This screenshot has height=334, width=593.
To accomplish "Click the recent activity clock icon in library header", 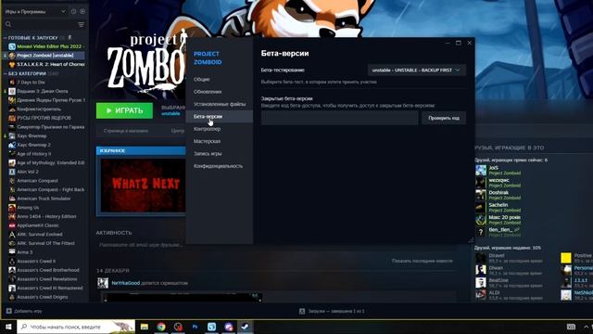I will [74, 12].
